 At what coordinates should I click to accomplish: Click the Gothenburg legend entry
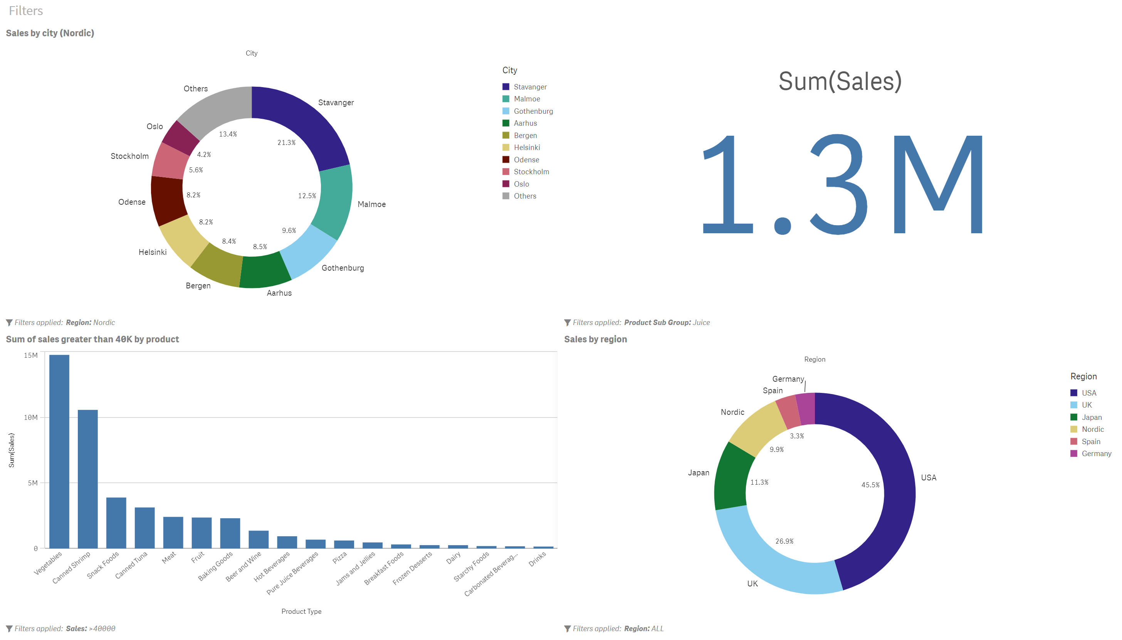(533, 111)
